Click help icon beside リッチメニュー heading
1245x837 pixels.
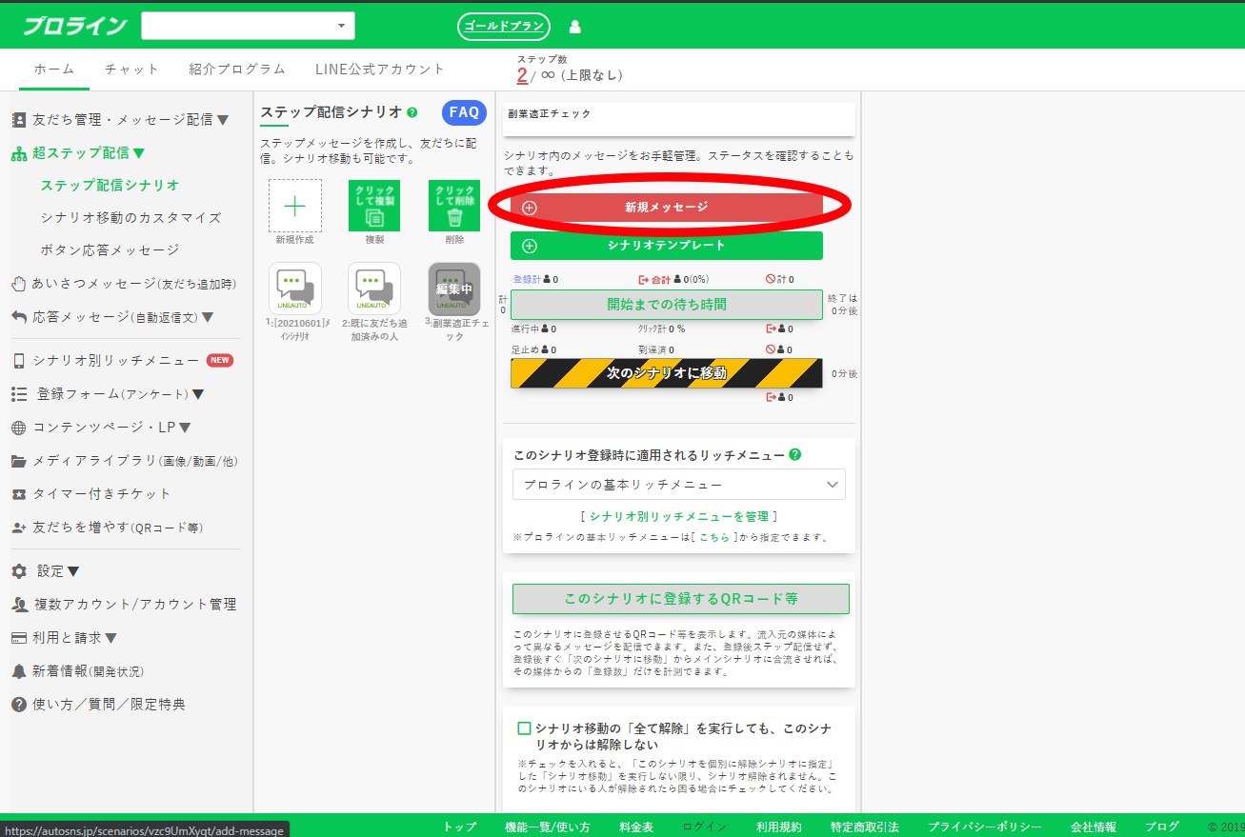point(794,455)
